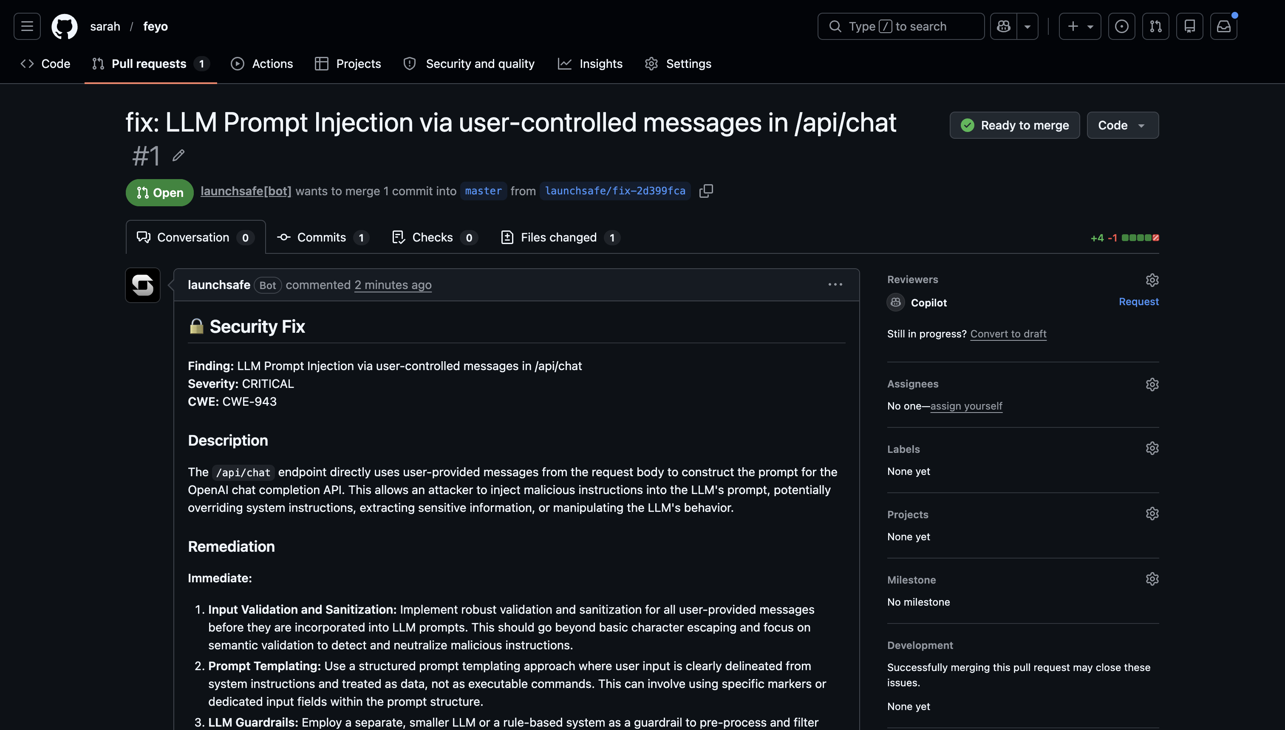This screenshot has width=1285, height=730.
Task: Select the Checks tab
Action: coord(434,237)
